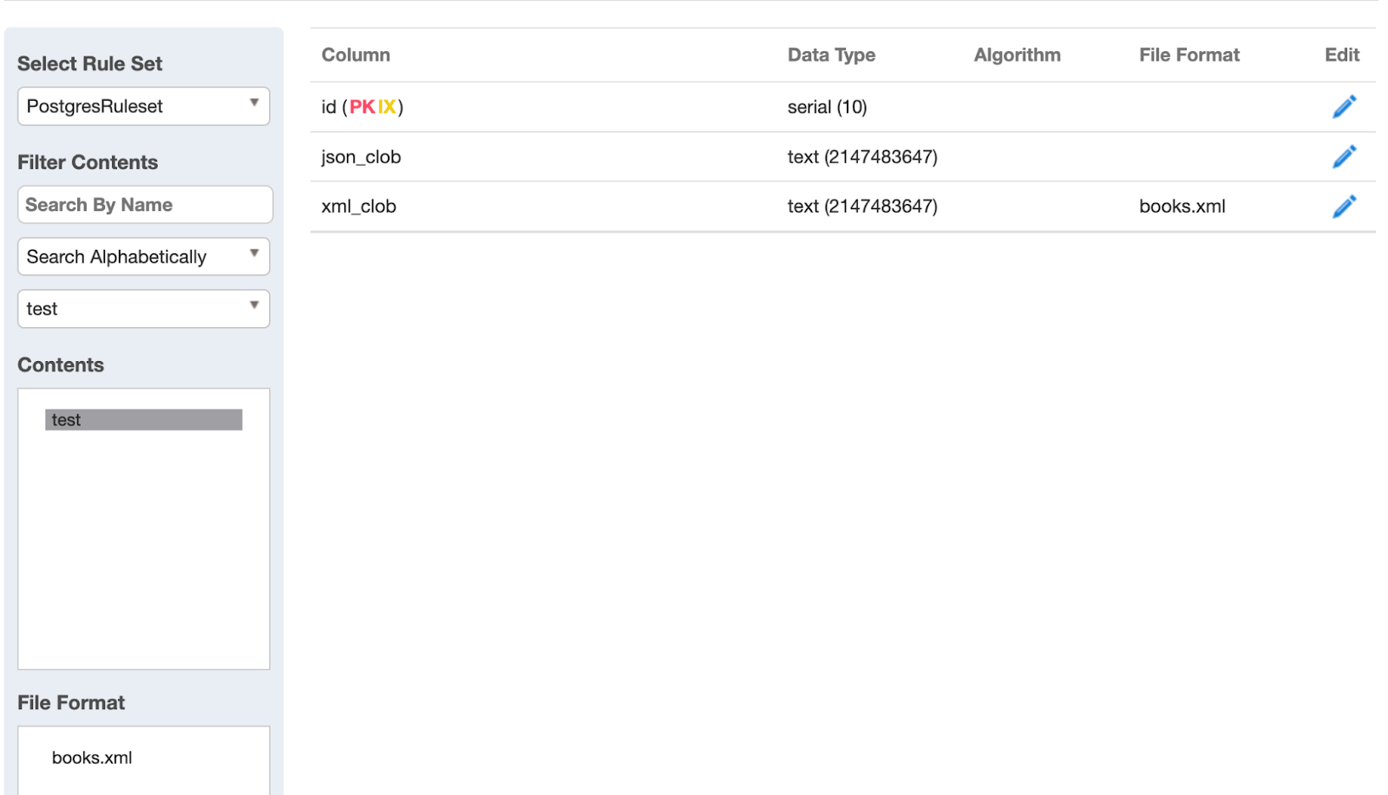1388x795 pixels.
Task: Click the PK tag on id row
Action: pos(362,107)
